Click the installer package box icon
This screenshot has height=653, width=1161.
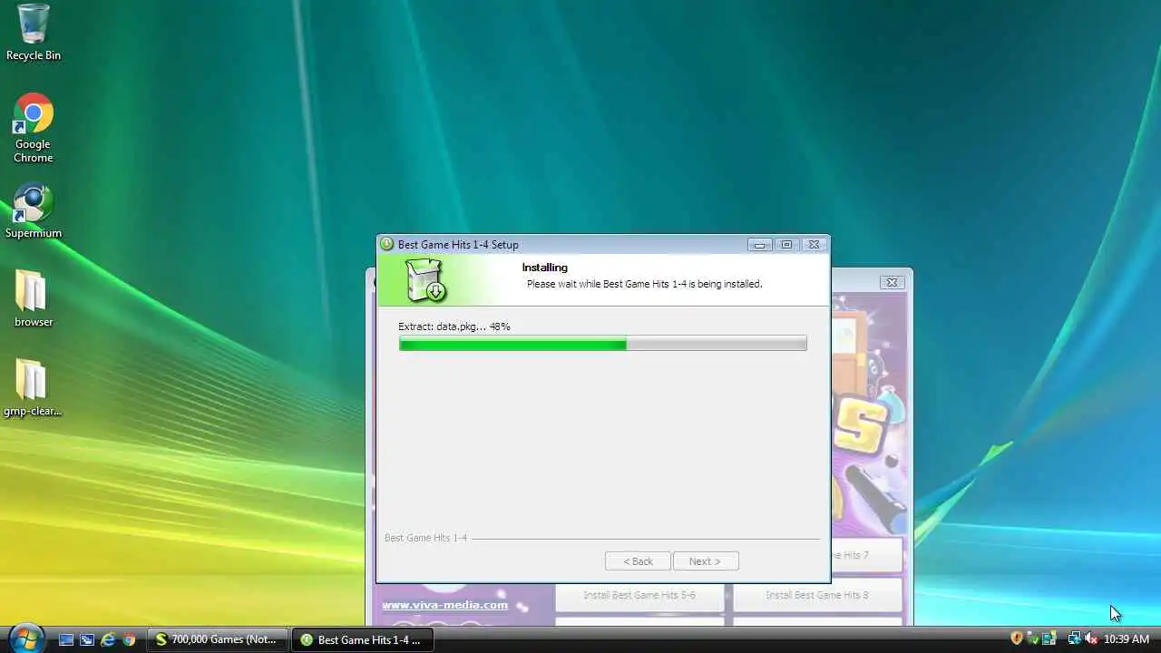coord(425,280)
